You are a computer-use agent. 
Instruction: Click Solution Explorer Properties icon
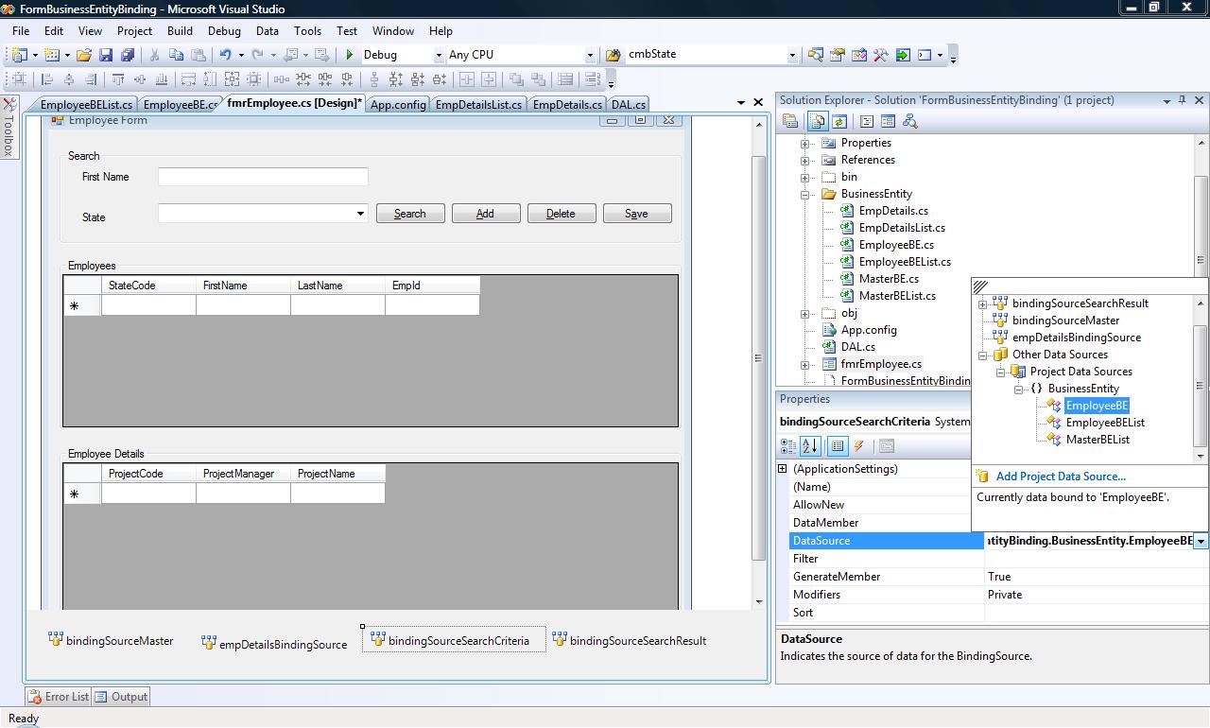(790, 121)
